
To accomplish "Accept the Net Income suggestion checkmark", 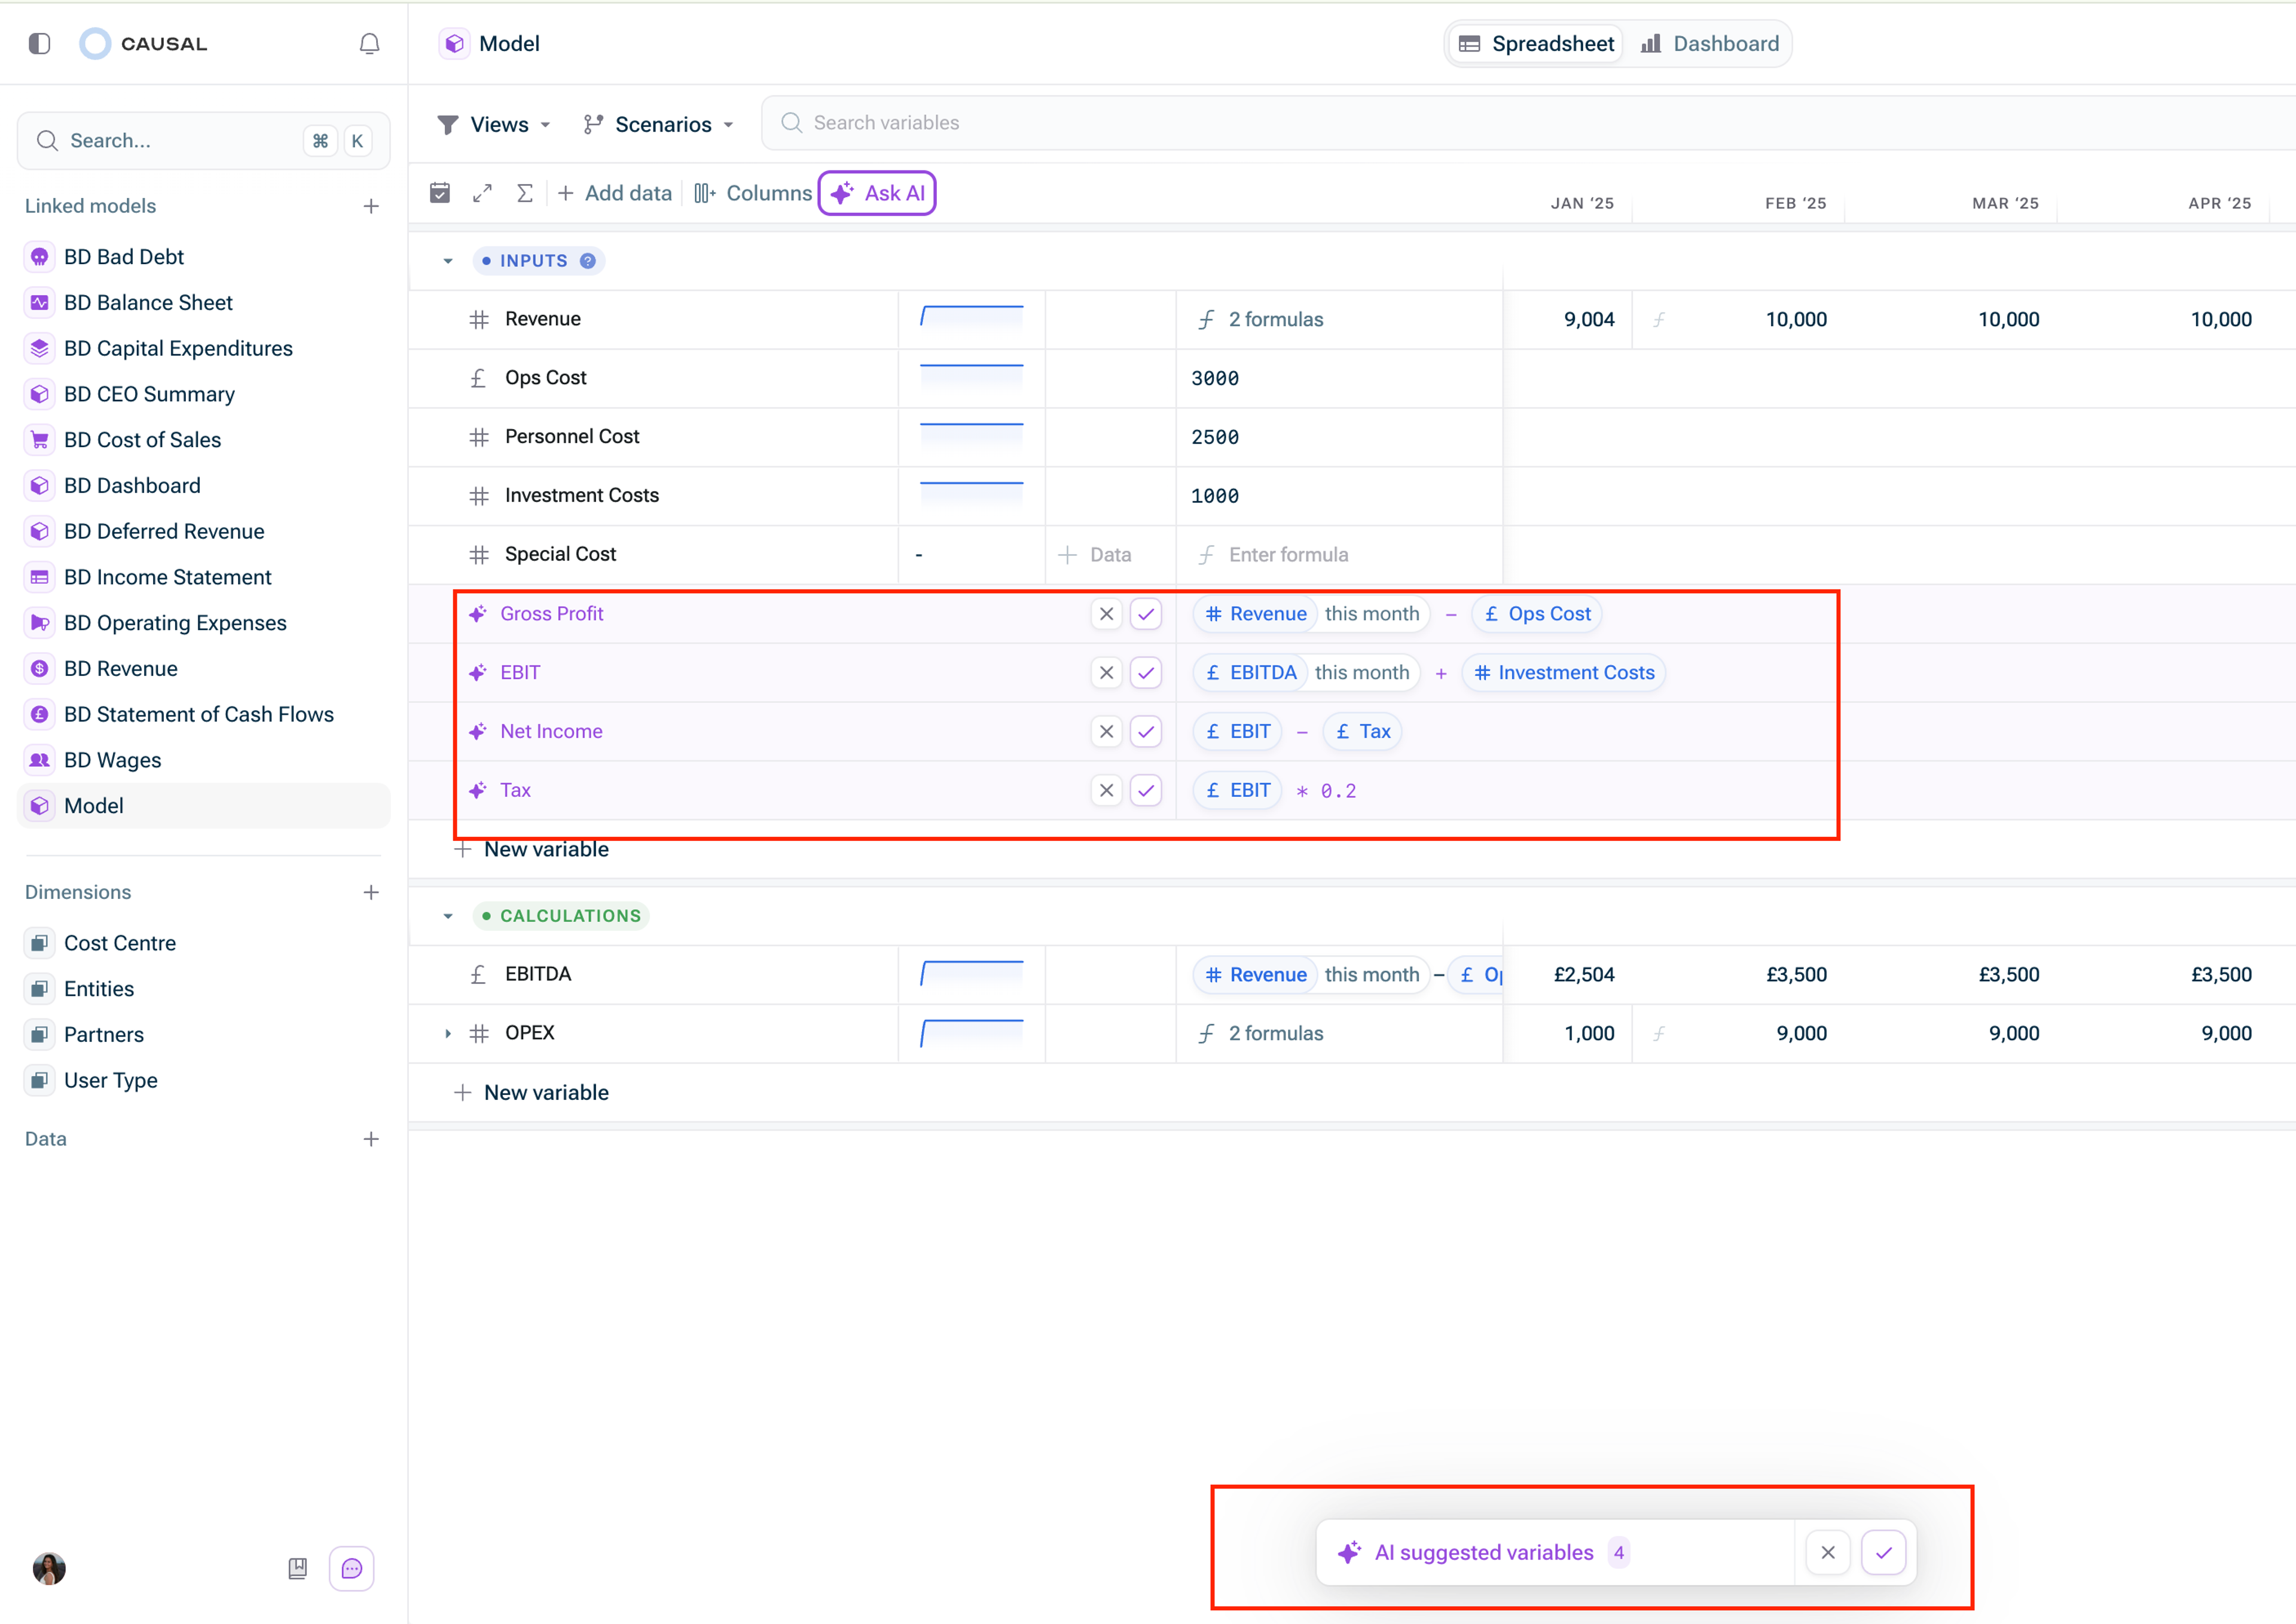I will click(1146, 732).
